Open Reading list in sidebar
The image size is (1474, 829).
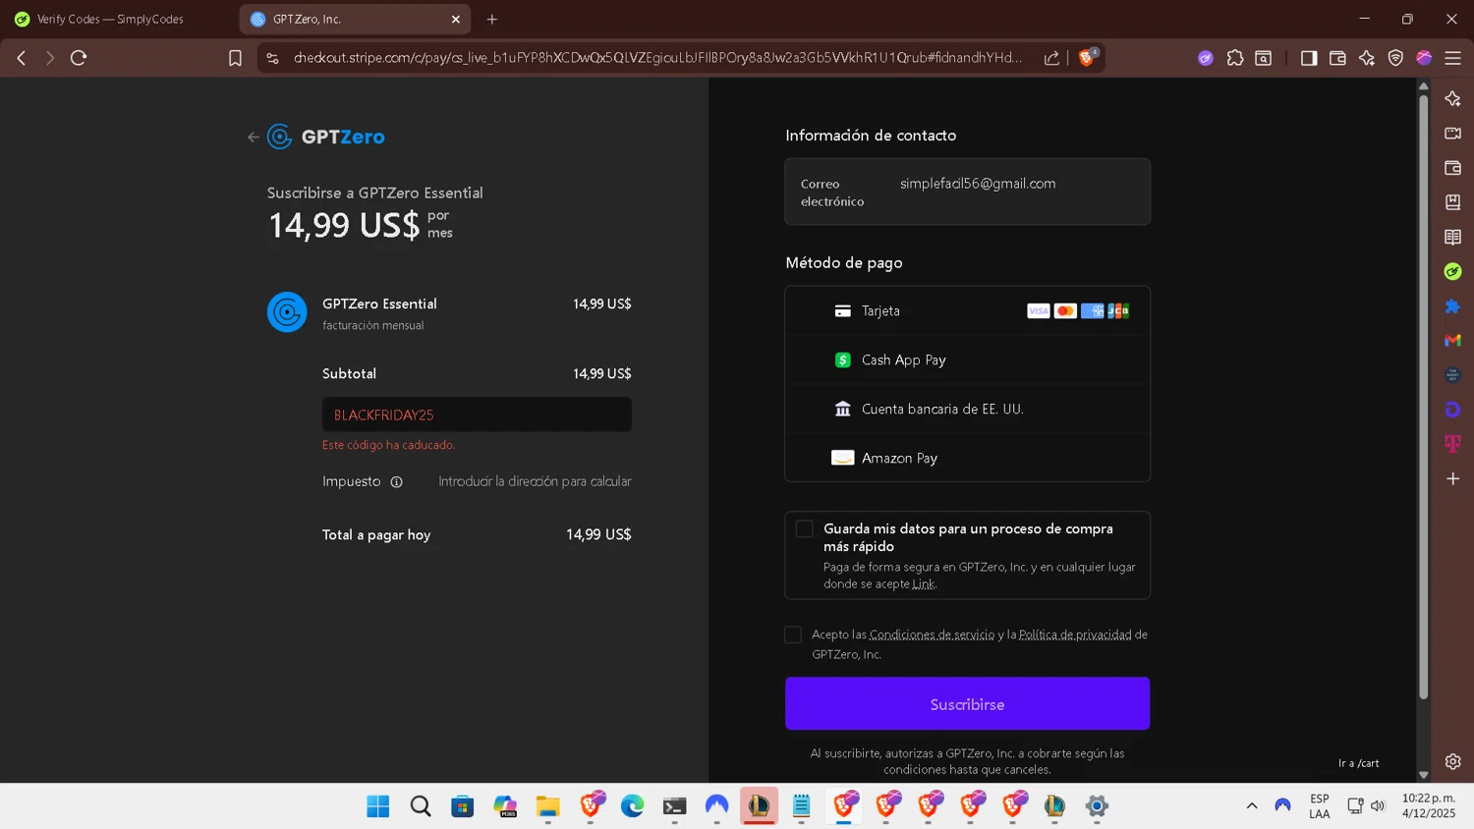(1452, 237)
